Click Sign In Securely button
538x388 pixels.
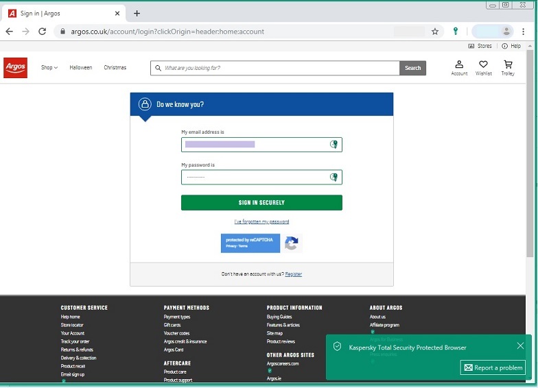[x=261, y=203]
